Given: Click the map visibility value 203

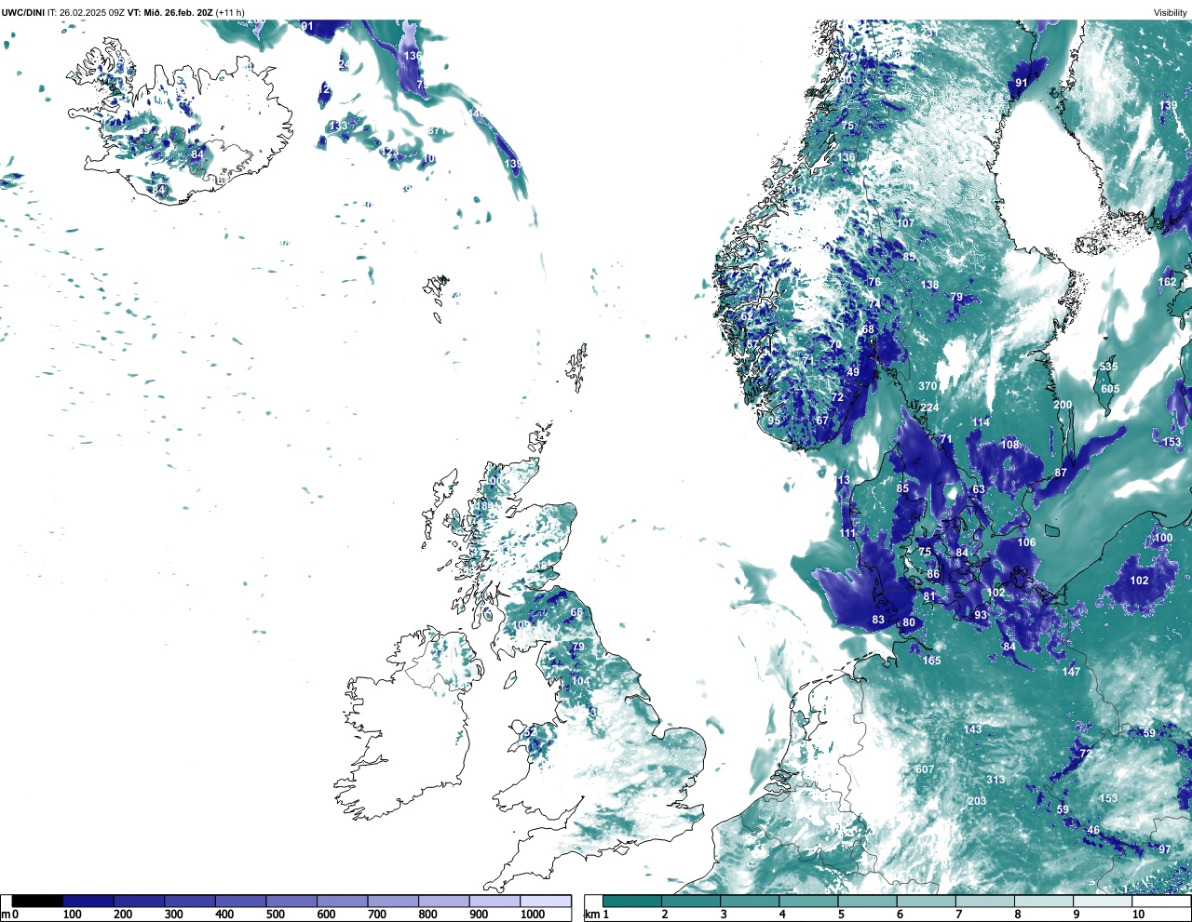Looking at the screenshot, I should click(x=977, y=801).
